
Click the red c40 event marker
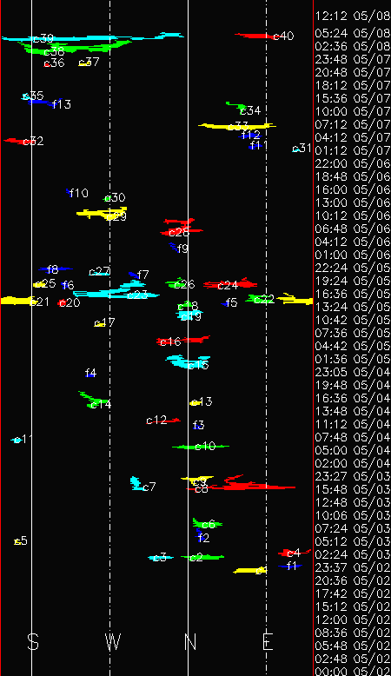tap(255, 36)
